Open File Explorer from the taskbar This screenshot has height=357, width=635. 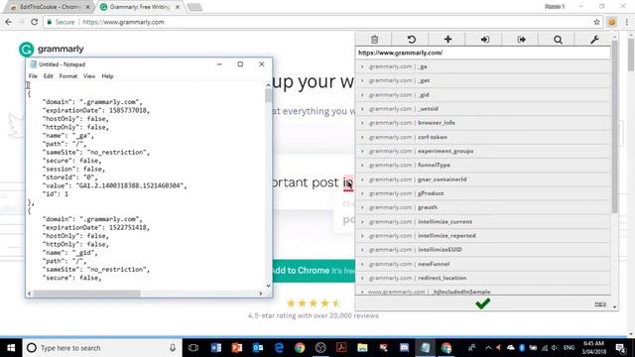[362, 348]
